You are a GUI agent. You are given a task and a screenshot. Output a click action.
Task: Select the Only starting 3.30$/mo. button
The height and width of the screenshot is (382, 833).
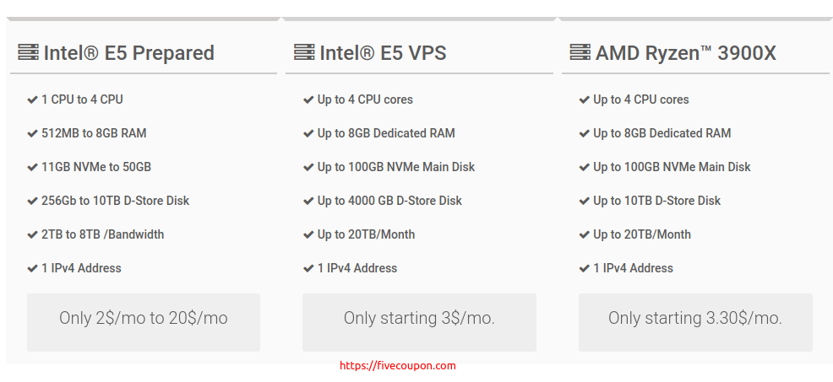coord(695,323)
